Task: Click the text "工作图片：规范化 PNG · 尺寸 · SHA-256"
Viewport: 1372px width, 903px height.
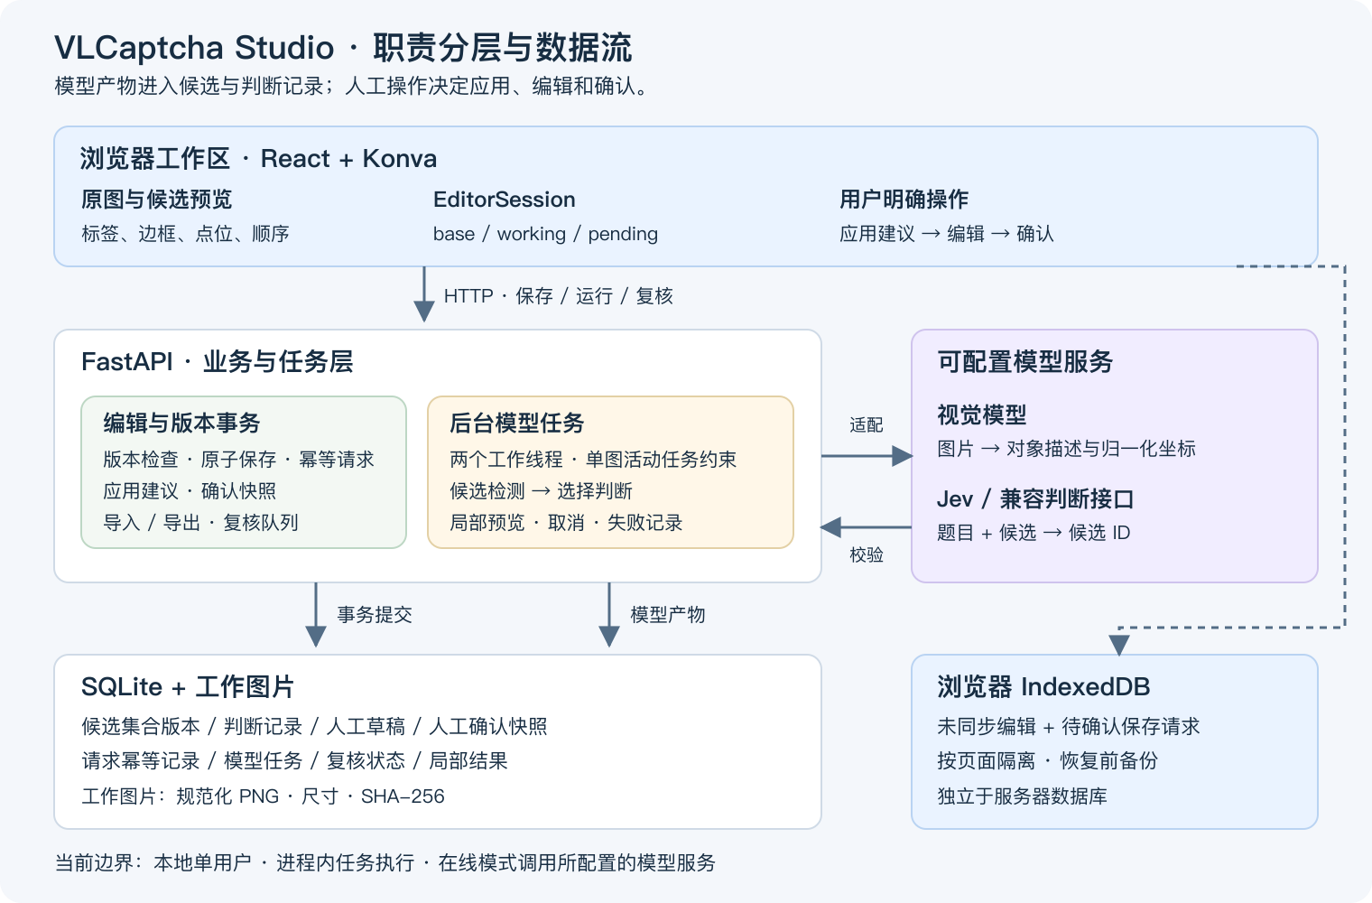Action: [x=263, y=796]
